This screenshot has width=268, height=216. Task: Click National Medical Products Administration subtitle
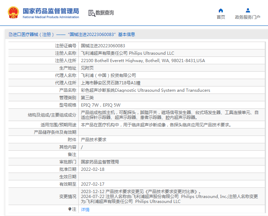(x=51, y=17)
